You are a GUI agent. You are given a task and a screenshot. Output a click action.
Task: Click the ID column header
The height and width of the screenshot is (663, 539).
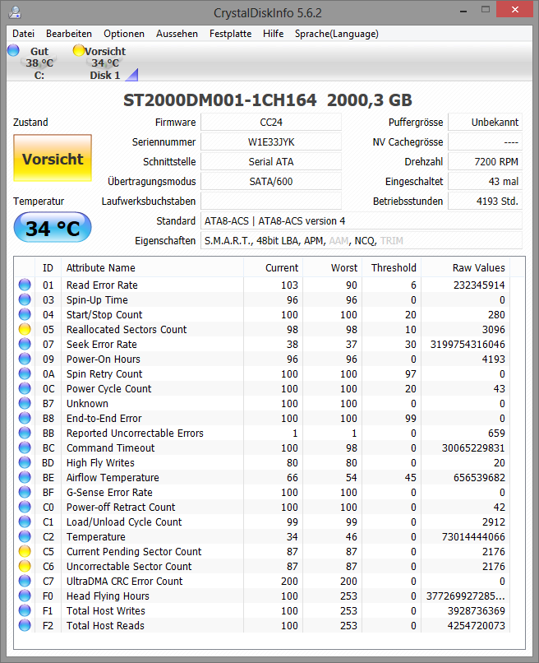pyautogui.click(x=48, y=267)
